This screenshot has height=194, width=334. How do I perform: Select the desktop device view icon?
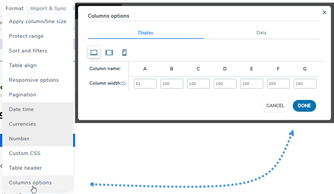[x=94, y=52]
